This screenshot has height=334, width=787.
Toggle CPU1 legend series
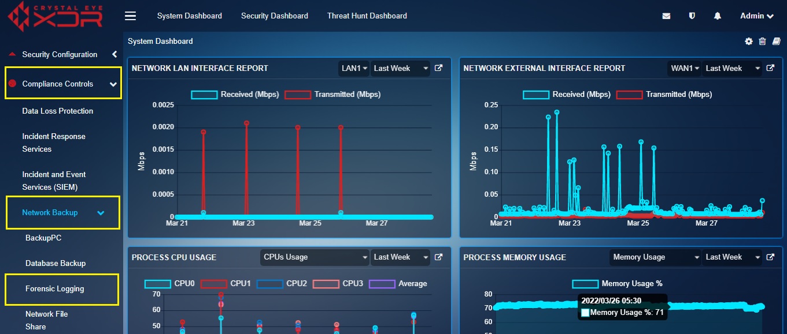tap(226, 284)
